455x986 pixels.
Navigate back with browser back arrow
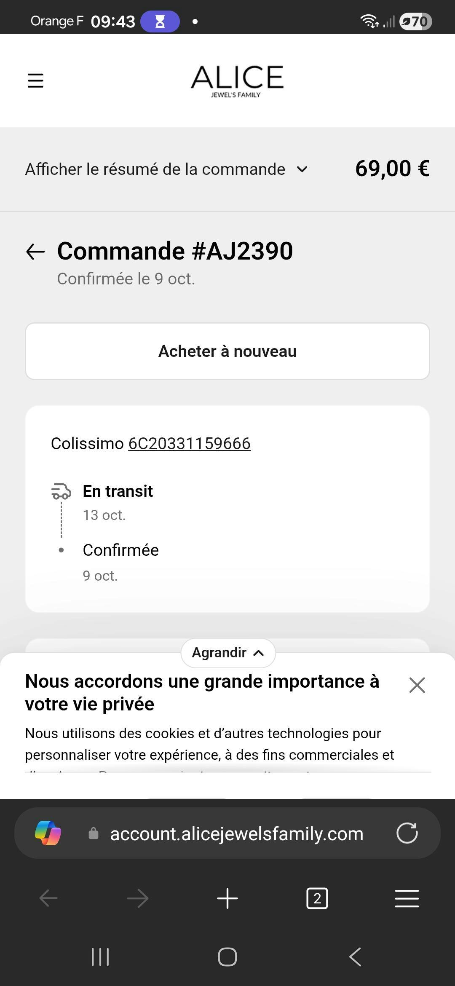point(48,898)
